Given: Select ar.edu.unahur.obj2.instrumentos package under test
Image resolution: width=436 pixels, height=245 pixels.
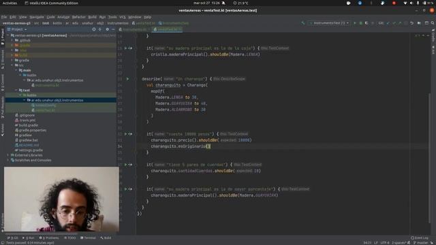Looking at the screenshot, I should tap(57, 100).
